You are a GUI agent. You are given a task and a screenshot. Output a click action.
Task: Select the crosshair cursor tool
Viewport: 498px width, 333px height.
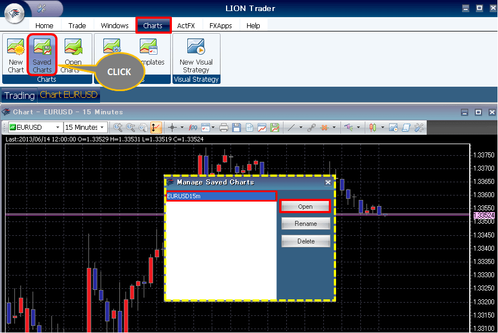pyautogui.click(x=172, y=128)
